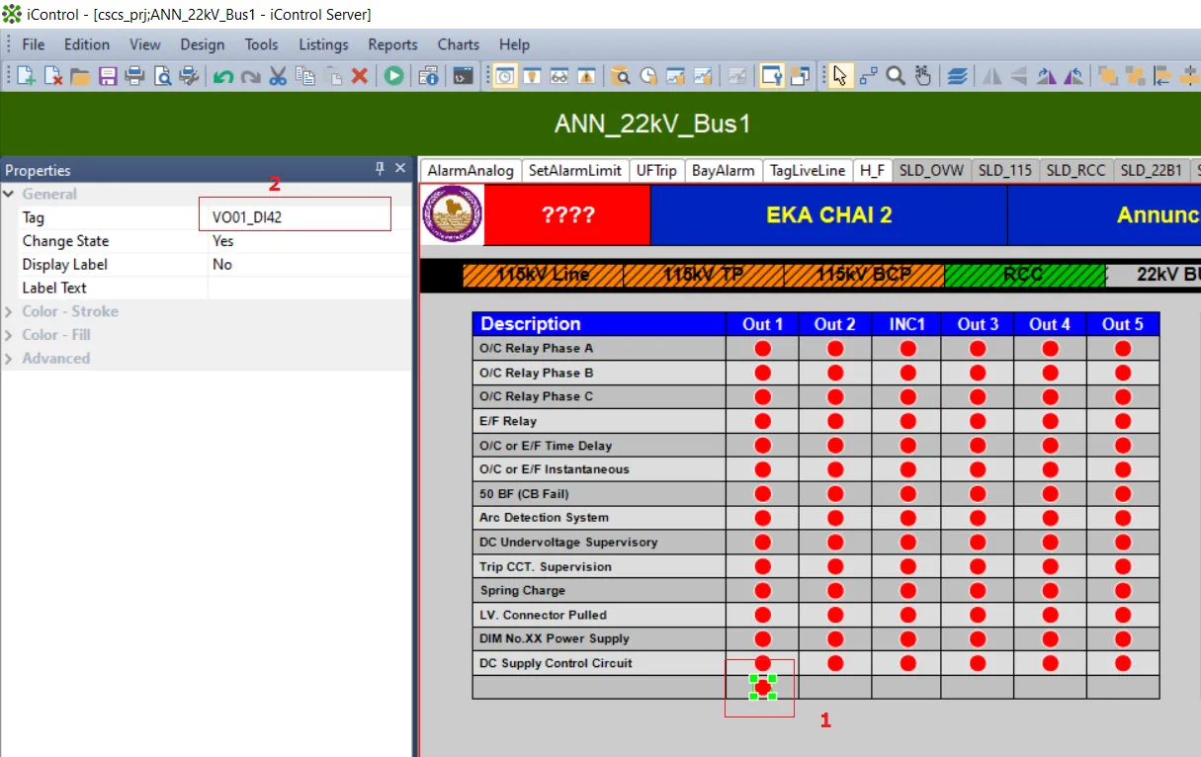Viewport: 1201px width, 757px height.
Task: Open the Design menu
Action: tap(202, 44)
